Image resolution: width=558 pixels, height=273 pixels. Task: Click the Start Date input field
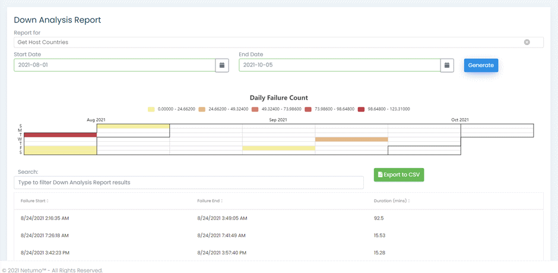point(115,65)
